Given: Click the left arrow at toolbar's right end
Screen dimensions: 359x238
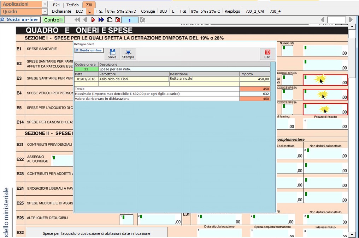Looking at the screenshot, I should pos(323,20).
